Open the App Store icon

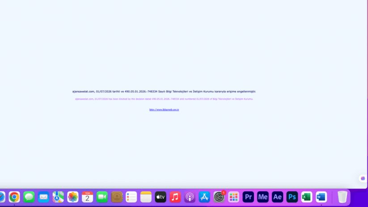point(204,197)
